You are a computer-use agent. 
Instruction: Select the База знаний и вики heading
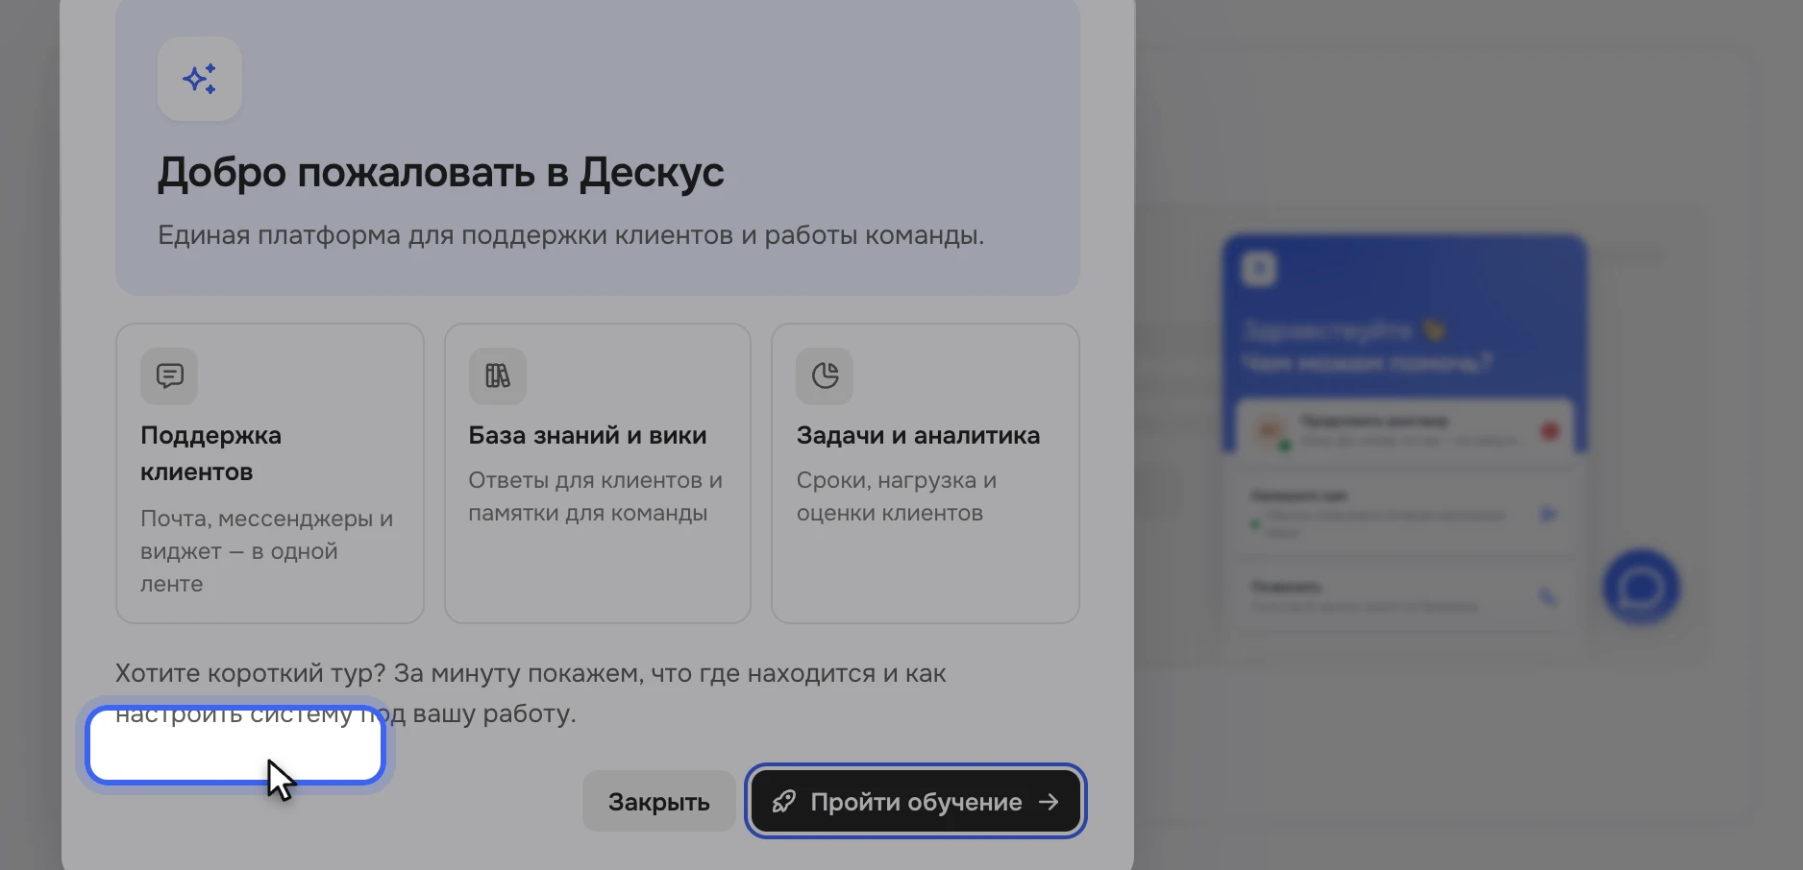pos(587,435)
